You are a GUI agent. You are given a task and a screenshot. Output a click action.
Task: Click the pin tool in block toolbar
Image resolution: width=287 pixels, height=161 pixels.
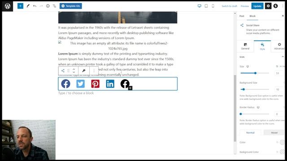coord(84,71)
